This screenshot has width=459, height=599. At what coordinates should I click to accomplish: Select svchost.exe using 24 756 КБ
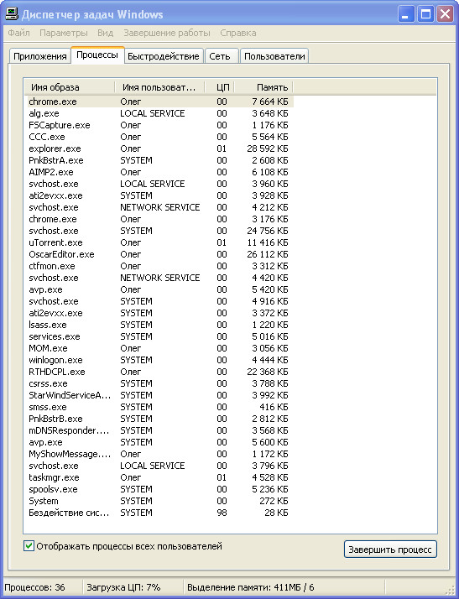[x=159, y=231]
